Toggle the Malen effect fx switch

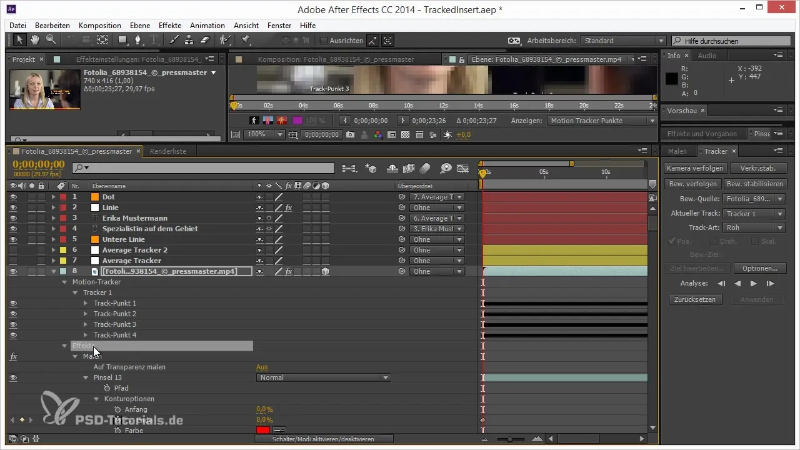(x=13, y=356)
